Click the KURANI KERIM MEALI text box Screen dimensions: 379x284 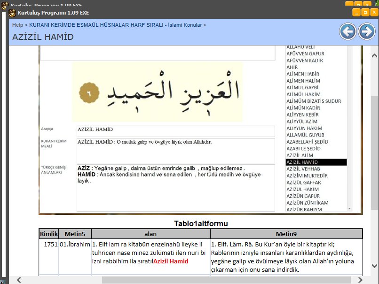175,150
